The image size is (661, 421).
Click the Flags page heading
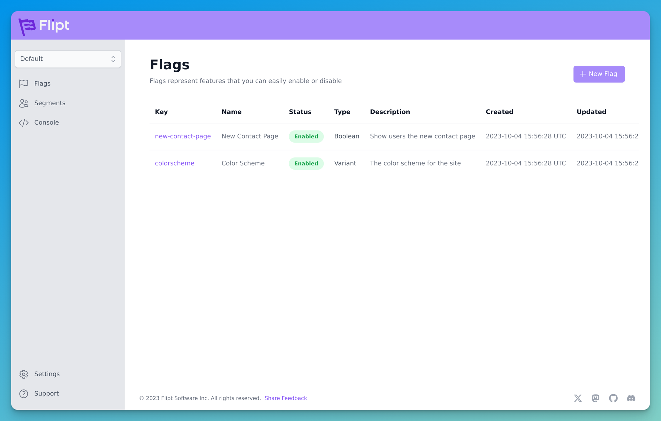[x=170, y=65]
